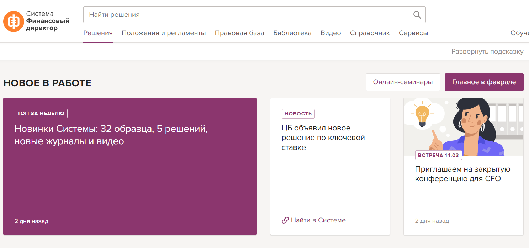
Task: Click the chain link icon beside Найти в Системе
Action: coord(285,221)
